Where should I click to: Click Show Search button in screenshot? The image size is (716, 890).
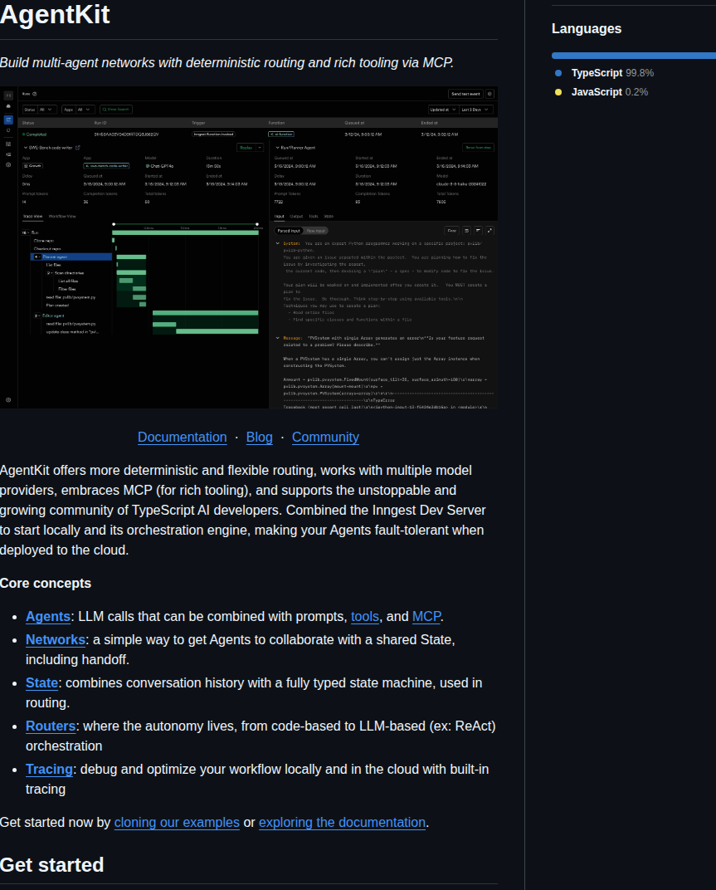[x=116, y=110]
